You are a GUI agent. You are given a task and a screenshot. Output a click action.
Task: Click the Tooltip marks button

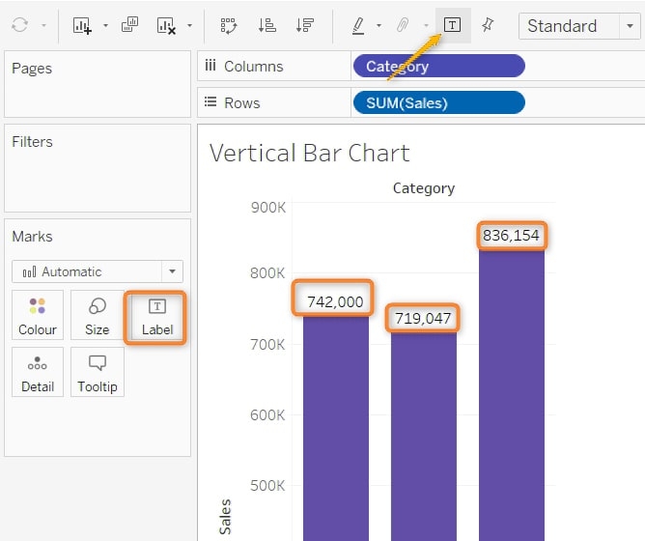pos(97,373)
